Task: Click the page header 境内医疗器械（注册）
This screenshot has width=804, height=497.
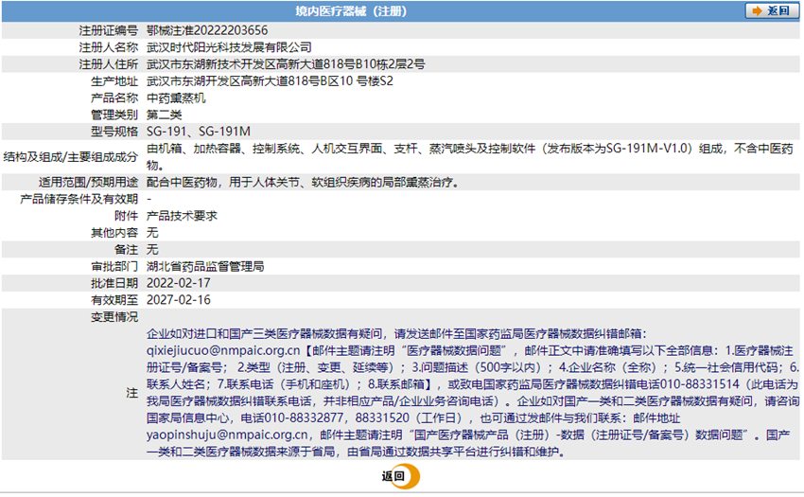Action: tap(351, 10)
